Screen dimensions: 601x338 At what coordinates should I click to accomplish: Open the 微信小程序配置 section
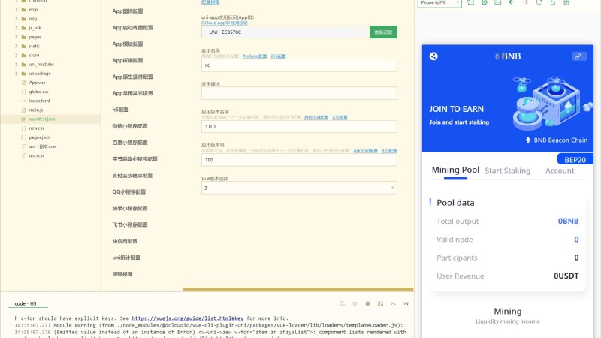click(x=130, y=126)
